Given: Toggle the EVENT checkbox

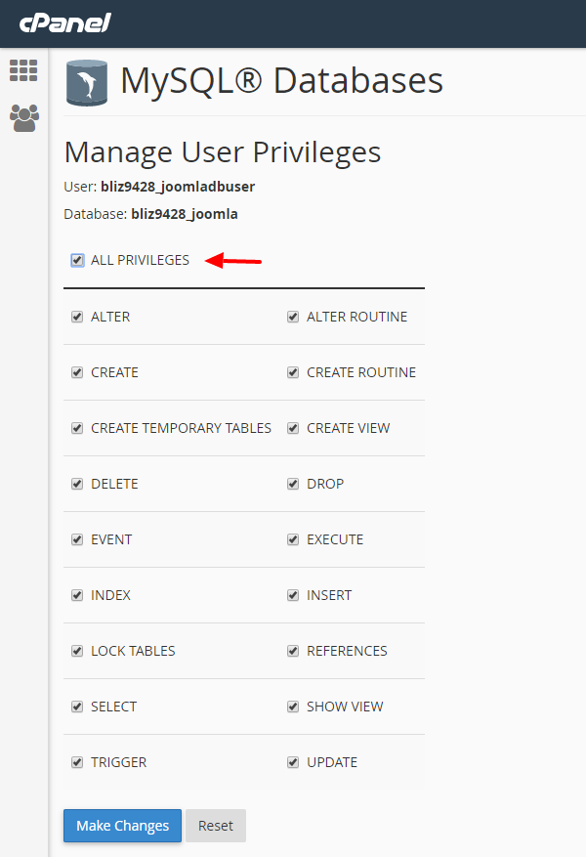Looking at the screenshot, I should pyautogui.click(x=77, y=540).
